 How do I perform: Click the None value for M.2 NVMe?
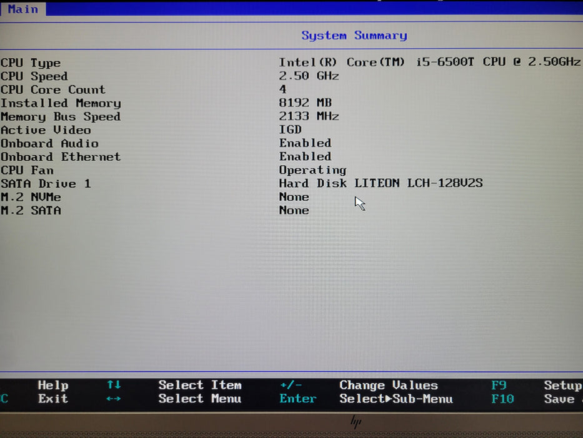[x=294, y=196]
